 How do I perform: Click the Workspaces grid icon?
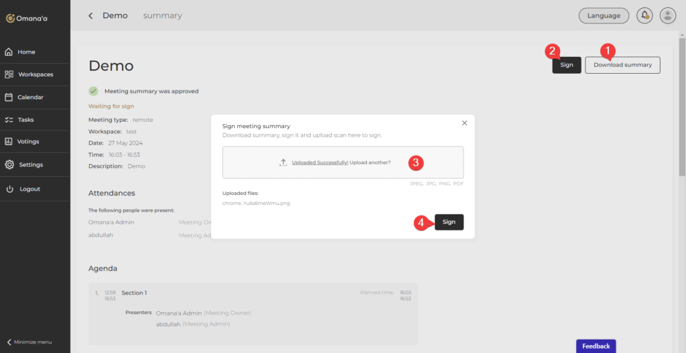pos(9,74)
